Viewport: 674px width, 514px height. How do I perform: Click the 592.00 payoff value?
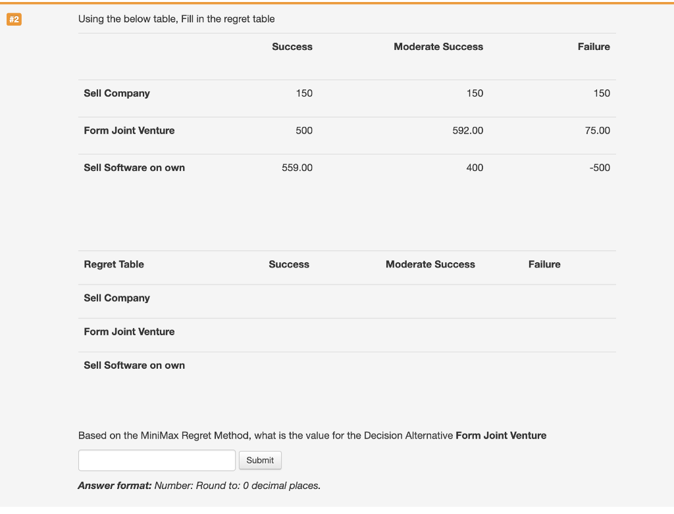467,131
